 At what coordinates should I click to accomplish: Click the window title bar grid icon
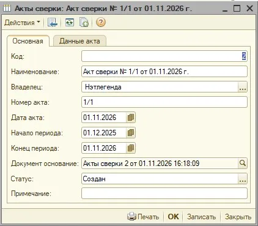tap(7, 9)
